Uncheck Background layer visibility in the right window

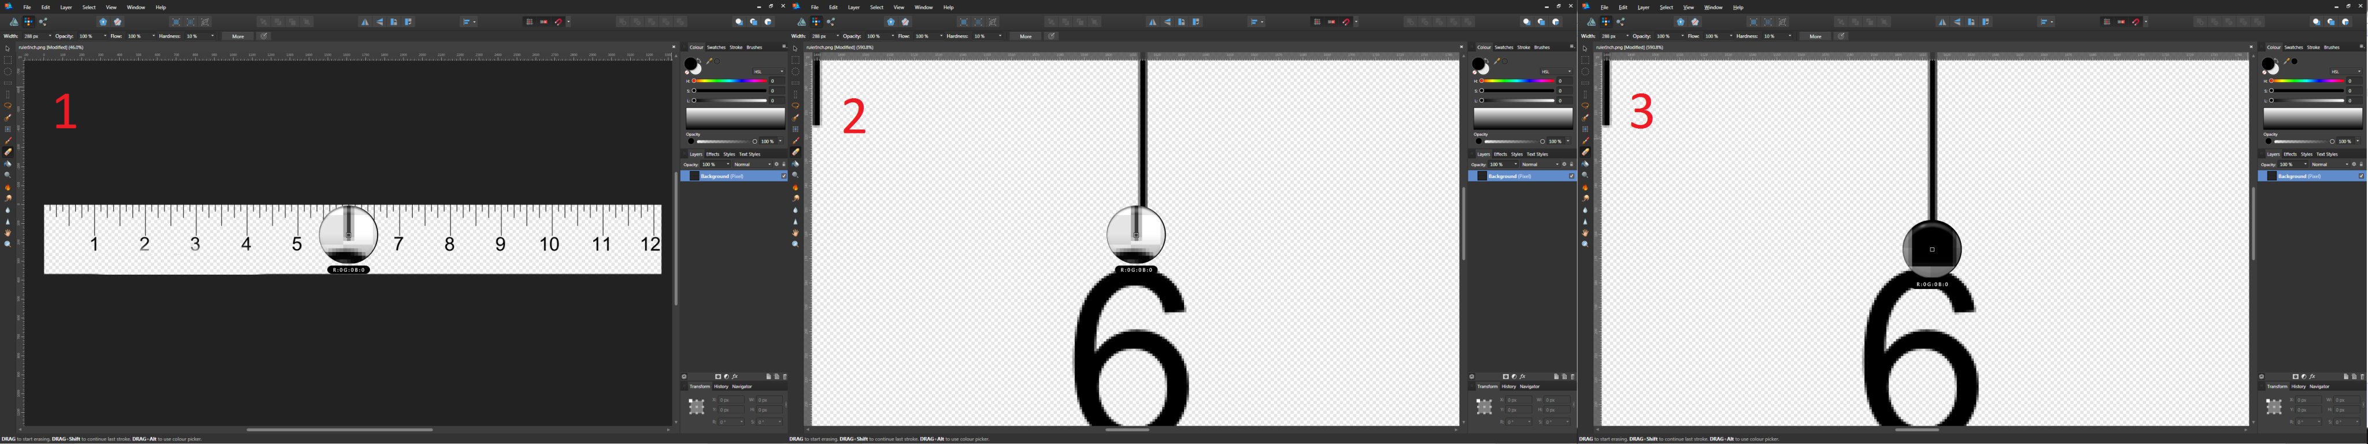click(x=2360, y=176)
